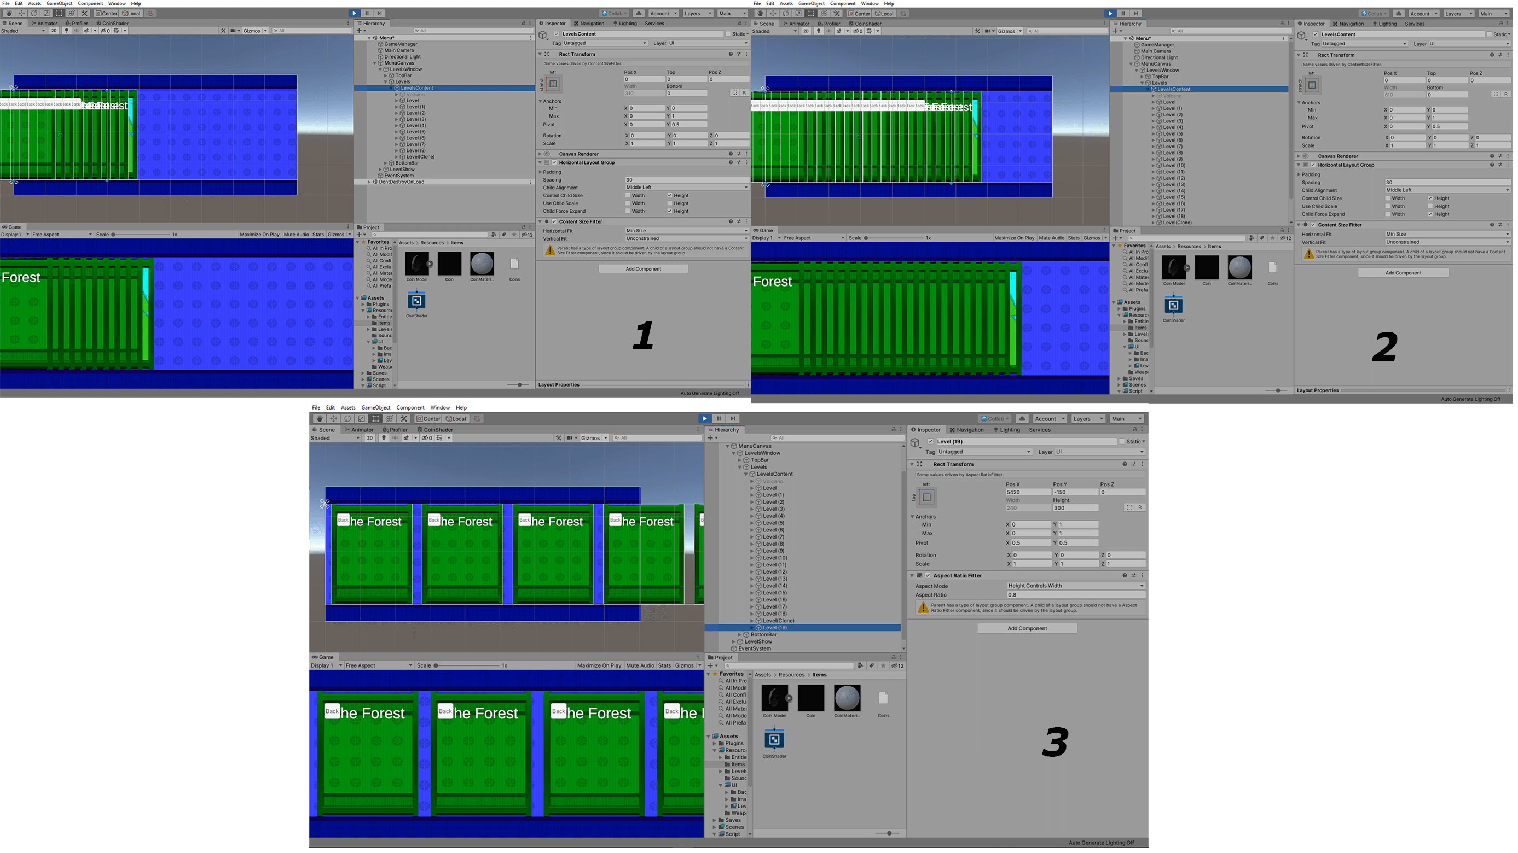Check Use Child Scale Width in screenshot 1
1518x853 pixels.
(628, 203)
